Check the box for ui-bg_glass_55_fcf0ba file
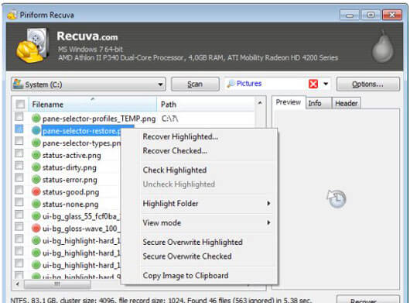This screenshot has height=303, width=410. [19, 215]
